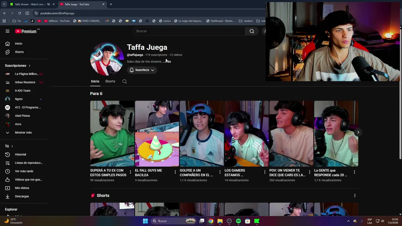Click the Taffa Juega channel avatar
Image resolution: width=402 pixels, height=226 pixels.
coord(107,59)
